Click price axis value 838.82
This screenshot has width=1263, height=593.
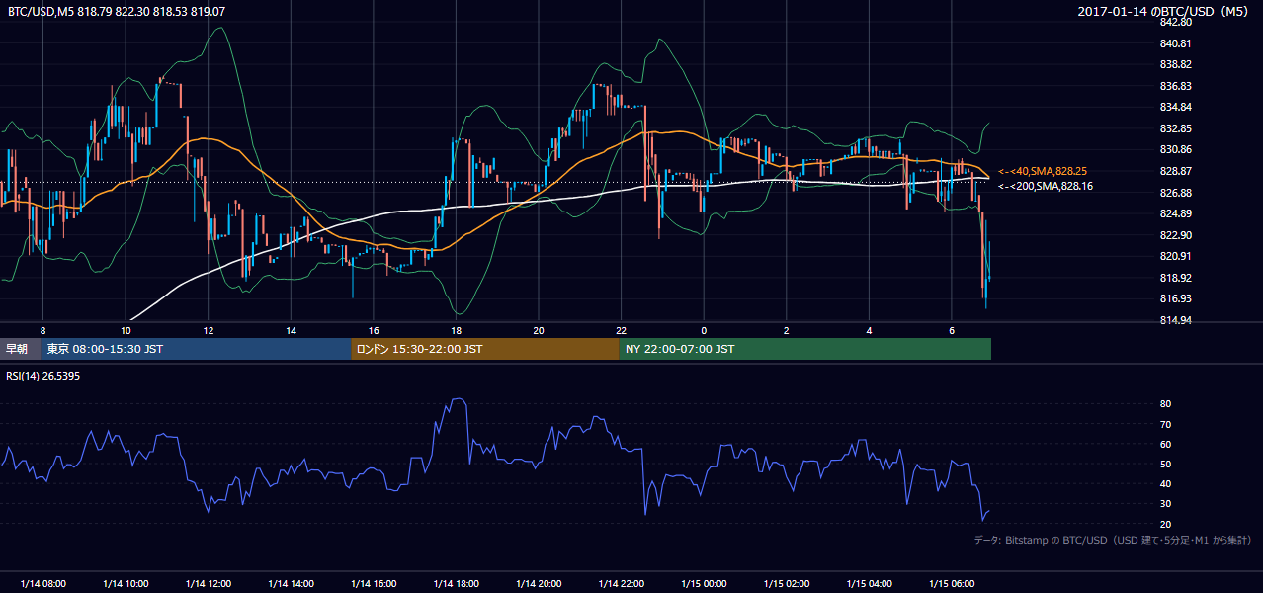point(1175,64)
